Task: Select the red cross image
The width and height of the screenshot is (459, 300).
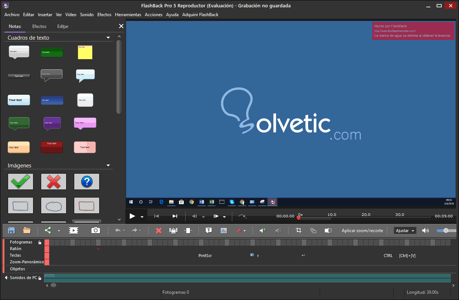Action: (x=54, y=181)
